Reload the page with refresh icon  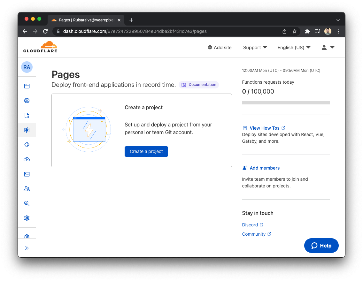pos(46,32)
